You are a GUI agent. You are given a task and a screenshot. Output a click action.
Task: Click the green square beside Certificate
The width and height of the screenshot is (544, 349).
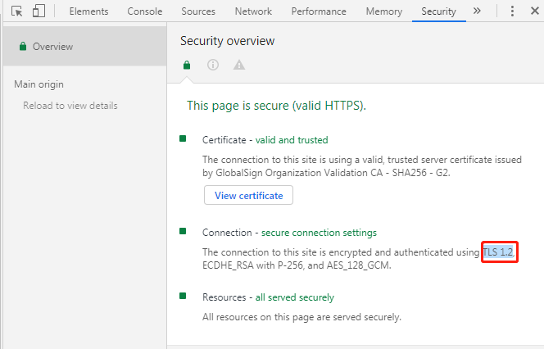coord(183,138)
